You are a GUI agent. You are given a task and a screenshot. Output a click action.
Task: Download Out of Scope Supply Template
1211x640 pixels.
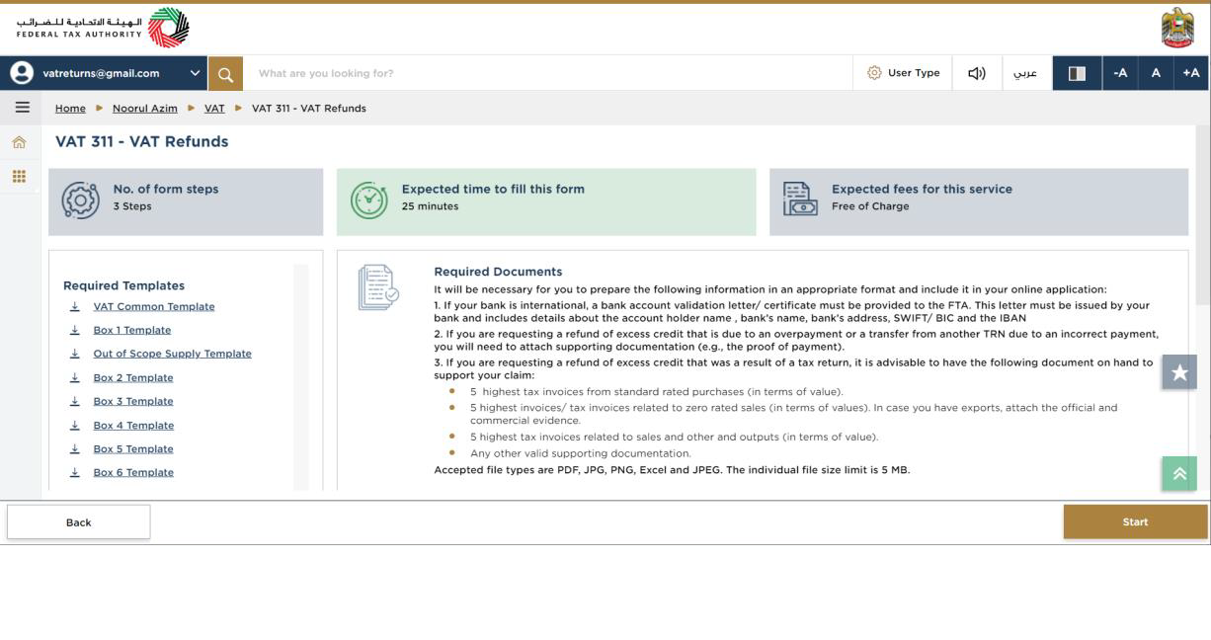(x=173, y=354)
